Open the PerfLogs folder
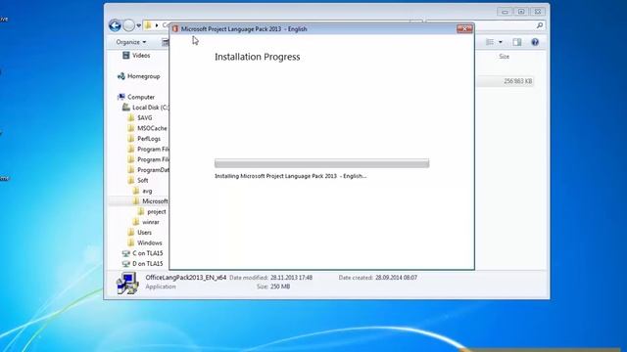627x352 pixels. coord(149,139)
